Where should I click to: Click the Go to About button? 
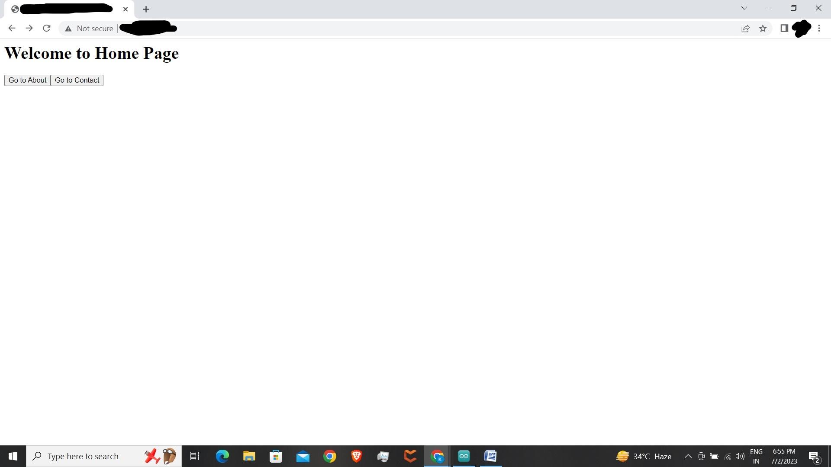click(27, 80)
